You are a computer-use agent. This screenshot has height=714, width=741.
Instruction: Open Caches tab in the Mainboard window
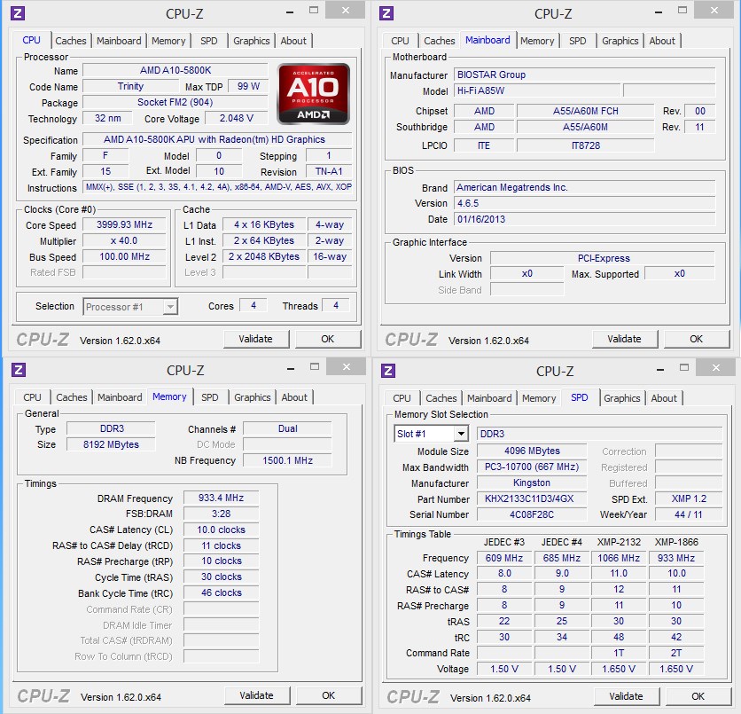click(x=440, y=41)
